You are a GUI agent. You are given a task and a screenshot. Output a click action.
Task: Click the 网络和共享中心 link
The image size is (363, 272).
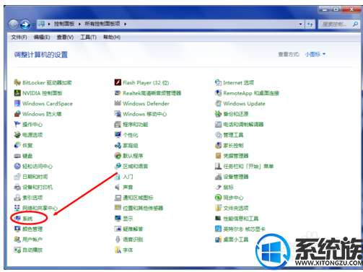tap(40, 208)
